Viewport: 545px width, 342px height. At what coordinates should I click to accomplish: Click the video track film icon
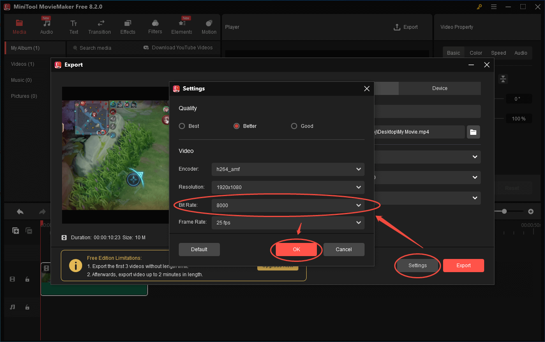12,280
